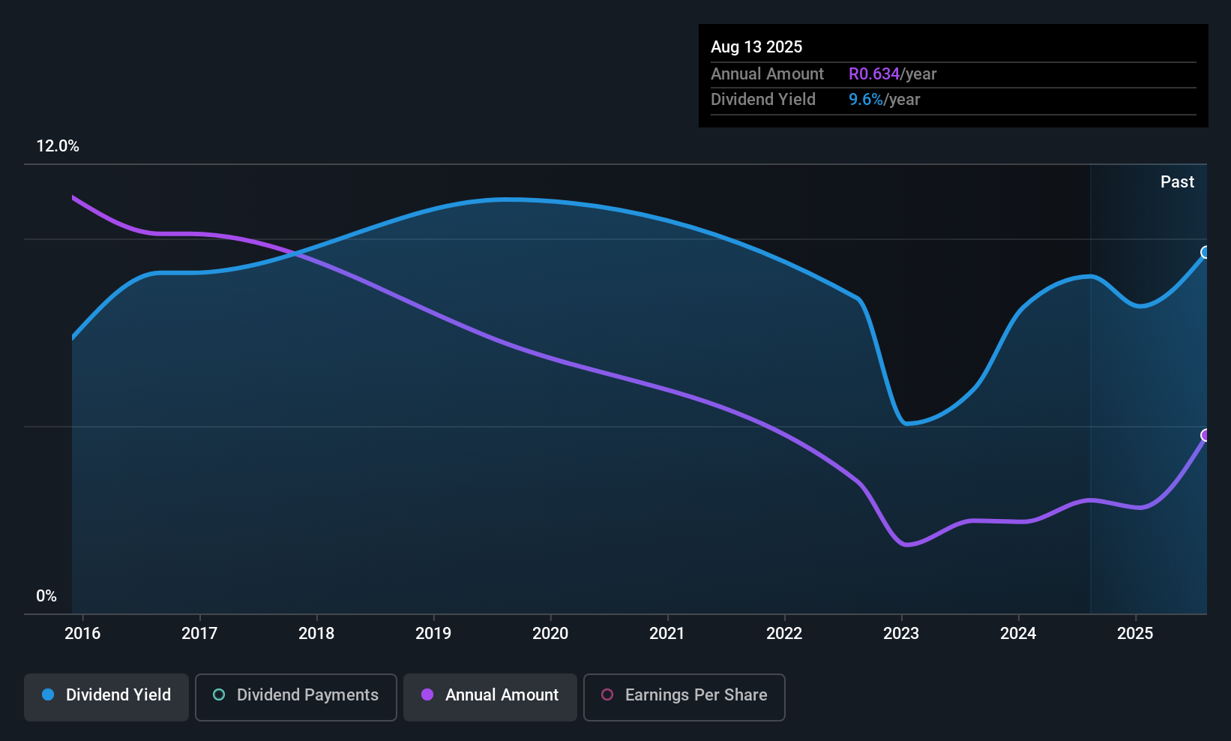Click the 2020 x-axis label

tap(550, 634)
